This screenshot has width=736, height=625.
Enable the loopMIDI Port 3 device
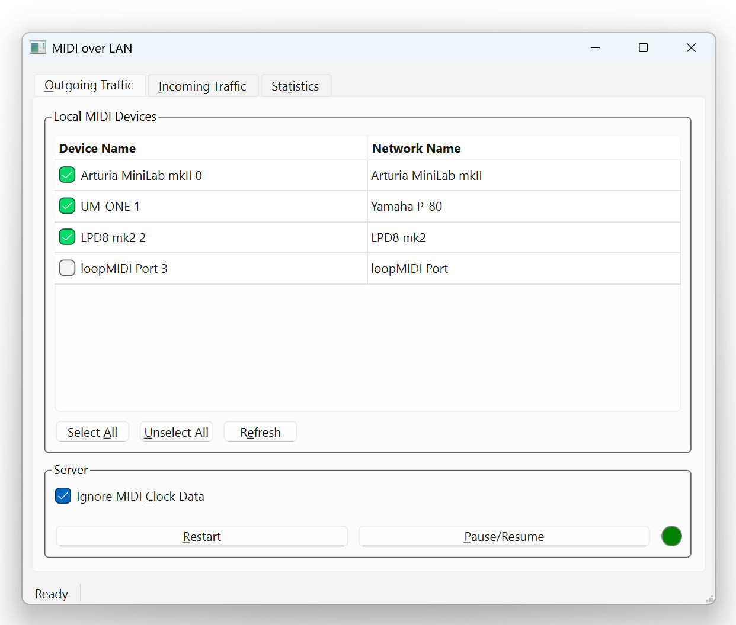pos(67,268)
